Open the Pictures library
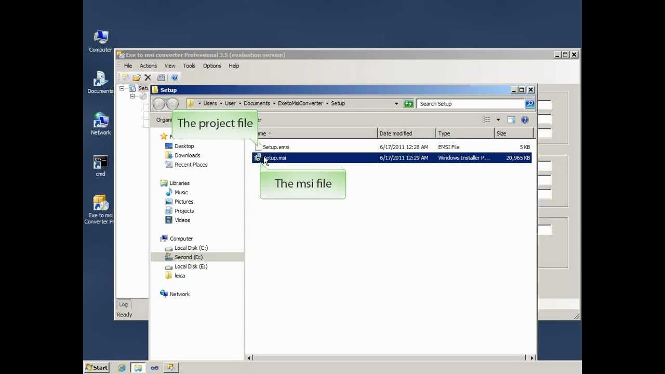This screenshot has width=665, height=374. [x=184, y=202]
